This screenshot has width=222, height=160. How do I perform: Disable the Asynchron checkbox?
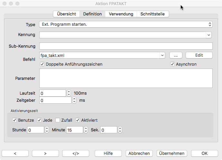[x=172, y=64]
